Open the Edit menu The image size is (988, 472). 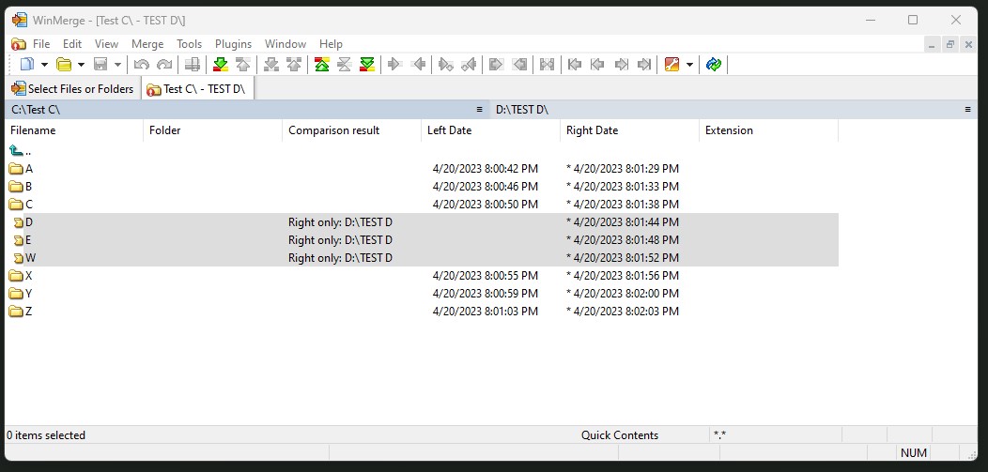click(x=72, y=44)
